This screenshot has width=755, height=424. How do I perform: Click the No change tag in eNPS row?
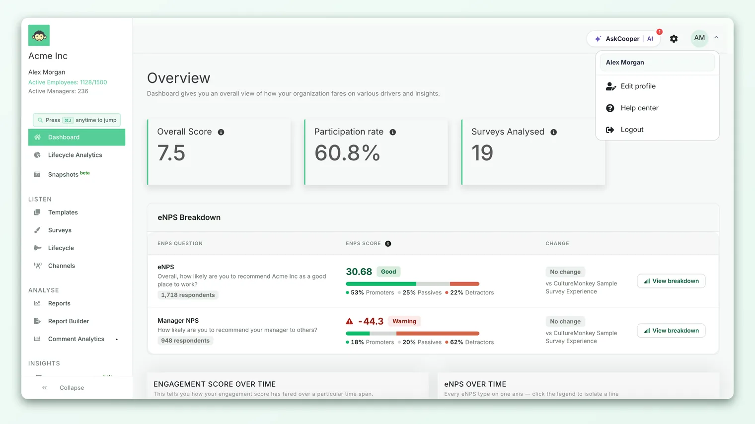(x=565, y=272)
